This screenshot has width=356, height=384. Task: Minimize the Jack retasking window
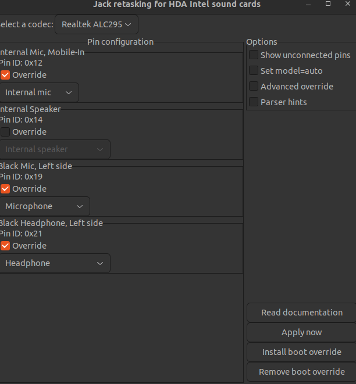pyautogui.click(x=308, y=4)
